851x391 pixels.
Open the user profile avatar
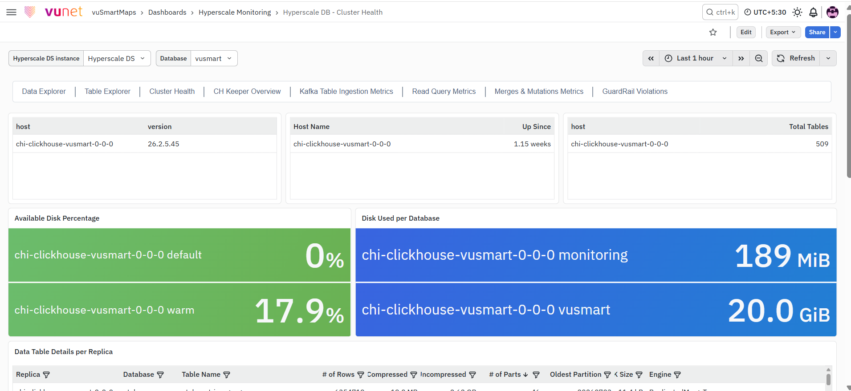click(x=832, y=12)
